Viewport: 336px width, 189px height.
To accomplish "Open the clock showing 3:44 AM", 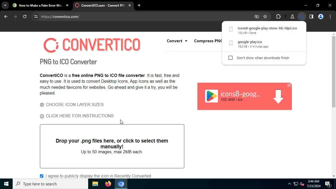I will [313, 184].
